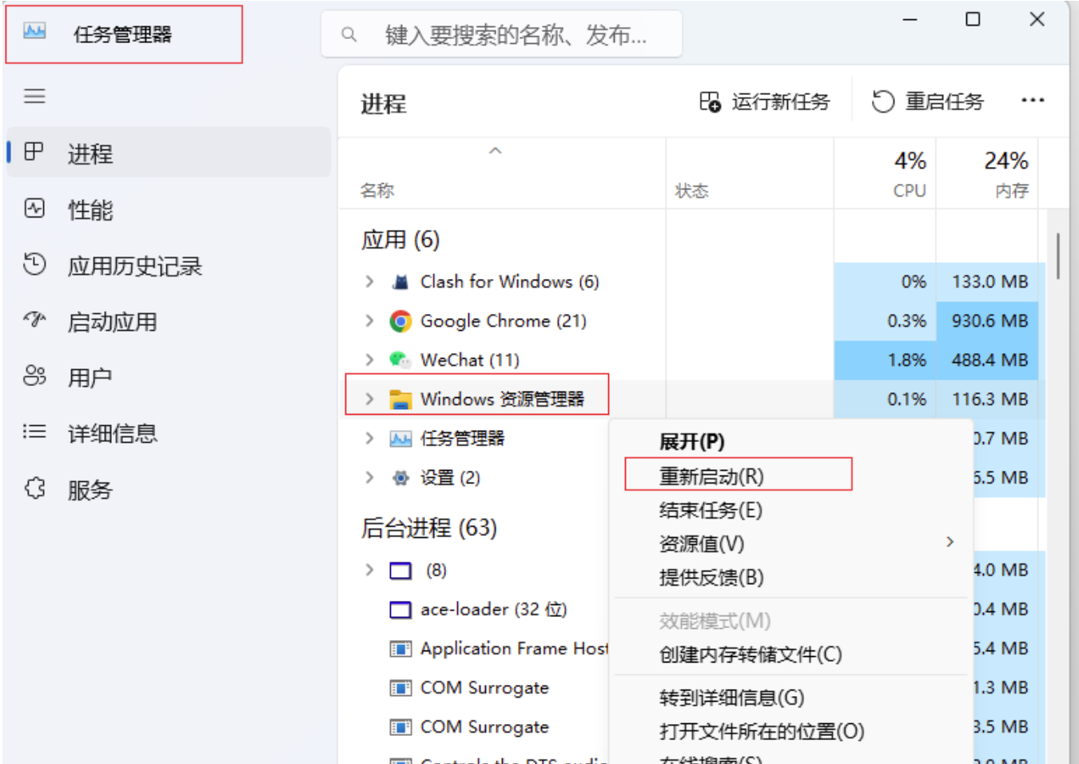Expand the Clash for Windows process group
The height and width of the screenshot is (764, 1079).
pyautogui.click(x=369, y=281)
